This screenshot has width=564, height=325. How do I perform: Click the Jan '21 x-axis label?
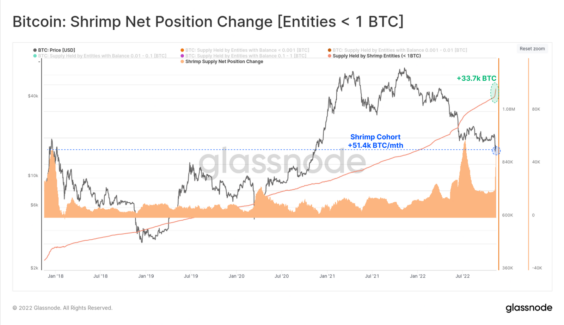click(x=327, y=276)
